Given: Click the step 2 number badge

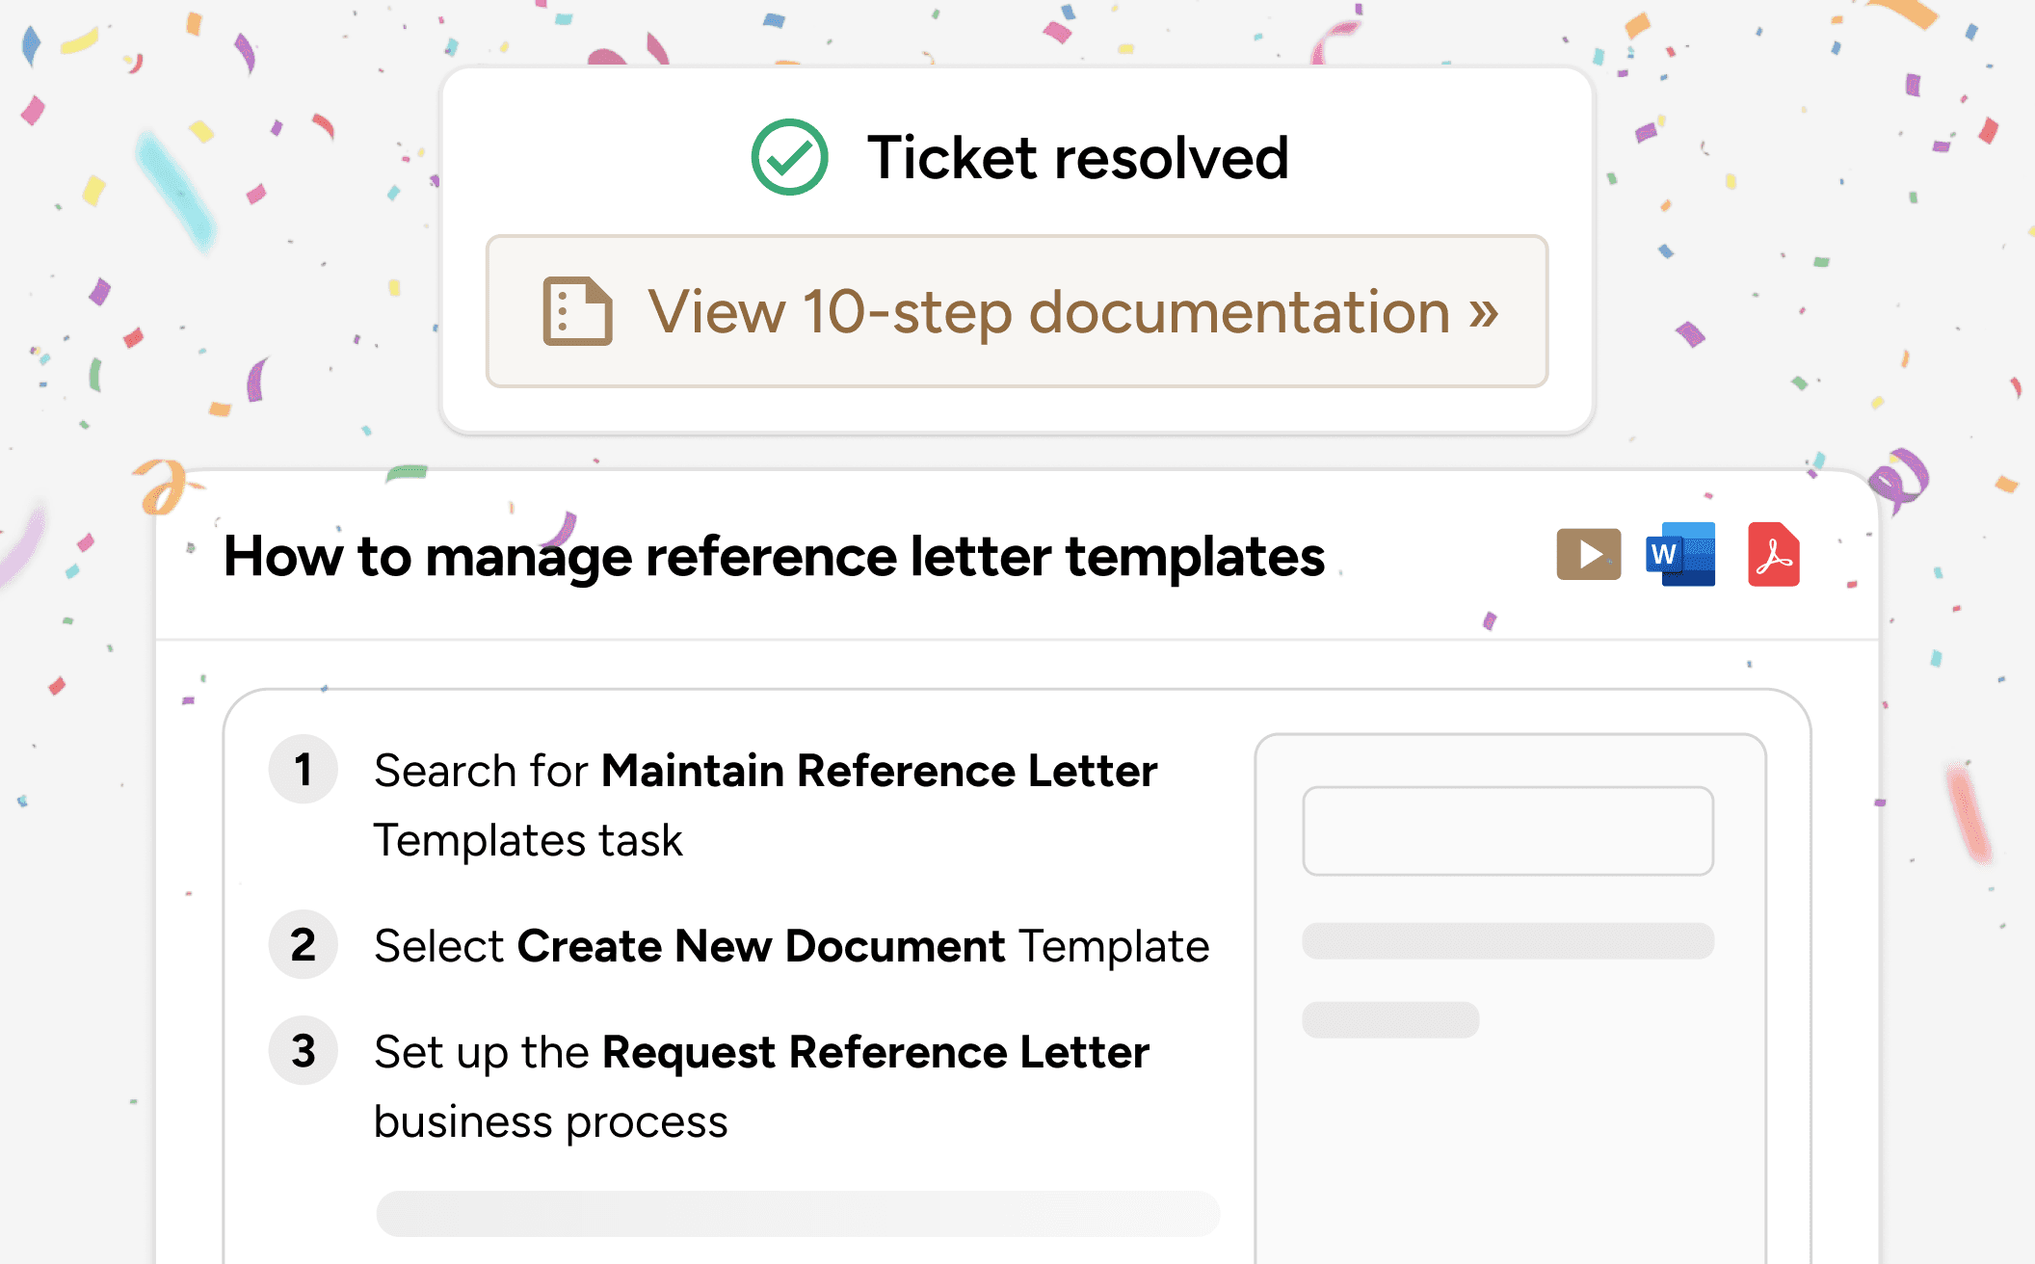Looking at the screenshot, I should tap(304, 945).
